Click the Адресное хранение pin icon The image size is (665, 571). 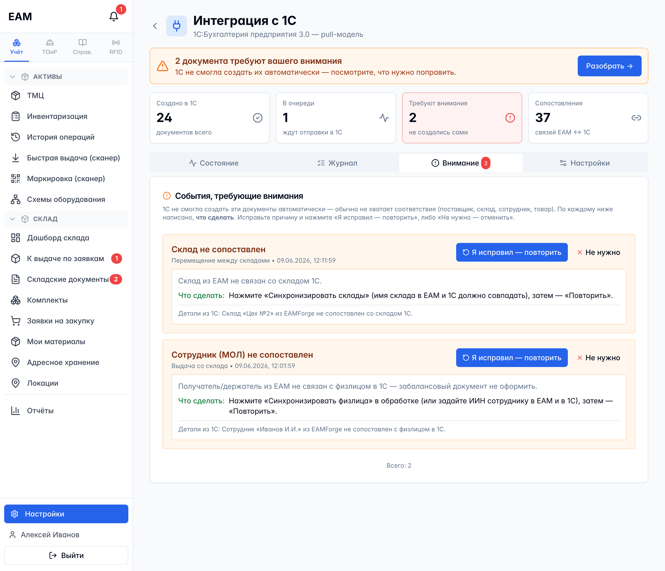pos(15,362)
